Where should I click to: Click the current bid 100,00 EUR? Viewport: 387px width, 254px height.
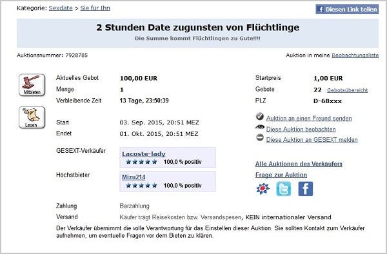139,79
